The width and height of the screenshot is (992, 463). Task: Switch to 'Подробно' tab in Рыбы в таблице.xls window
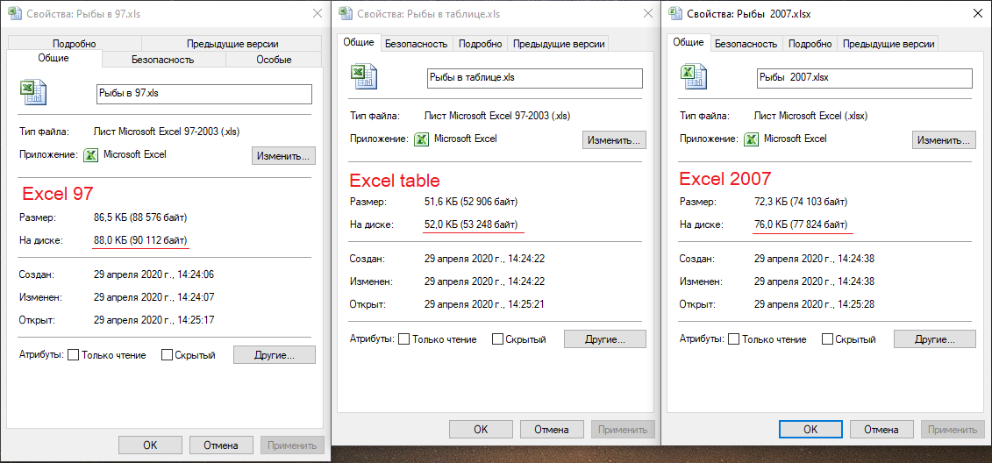[481, 44]
